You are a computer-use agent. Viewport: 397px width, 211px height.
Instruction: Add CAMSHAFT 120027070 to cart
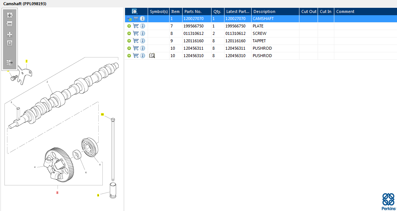pos(136,19)
